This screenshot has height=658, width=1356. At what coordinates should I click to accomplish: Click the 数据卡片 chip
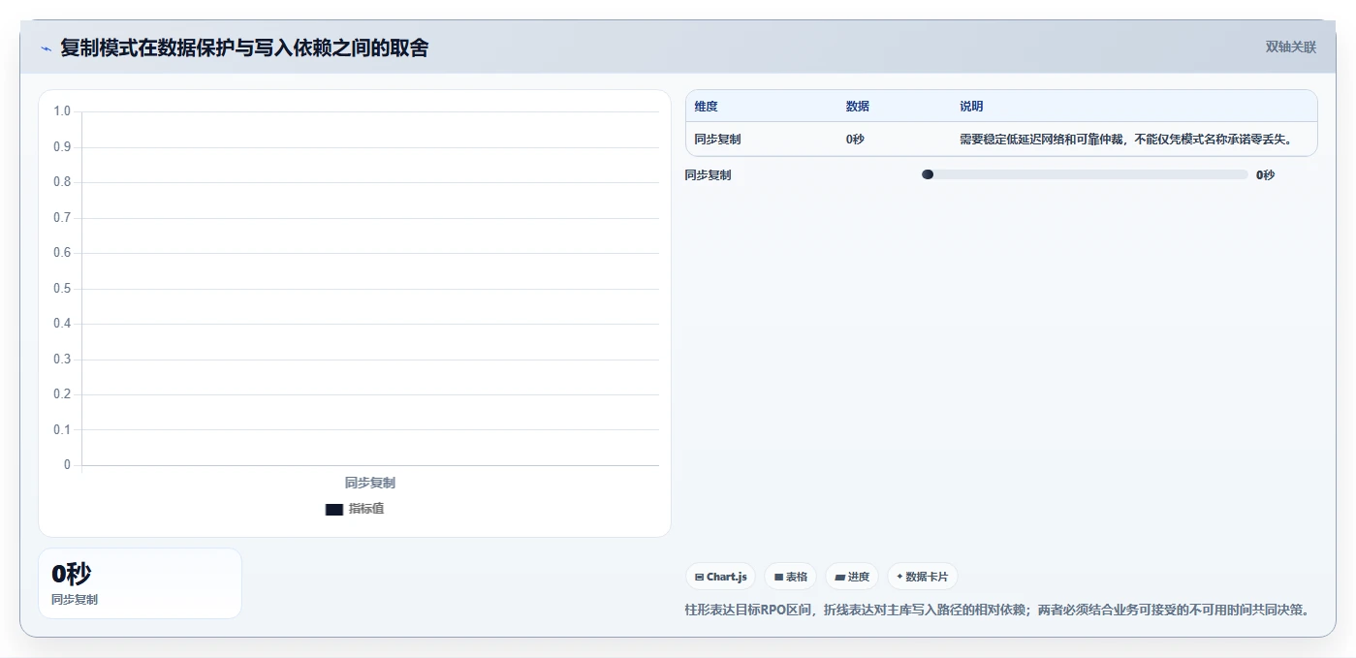click(x=923, y=577)
